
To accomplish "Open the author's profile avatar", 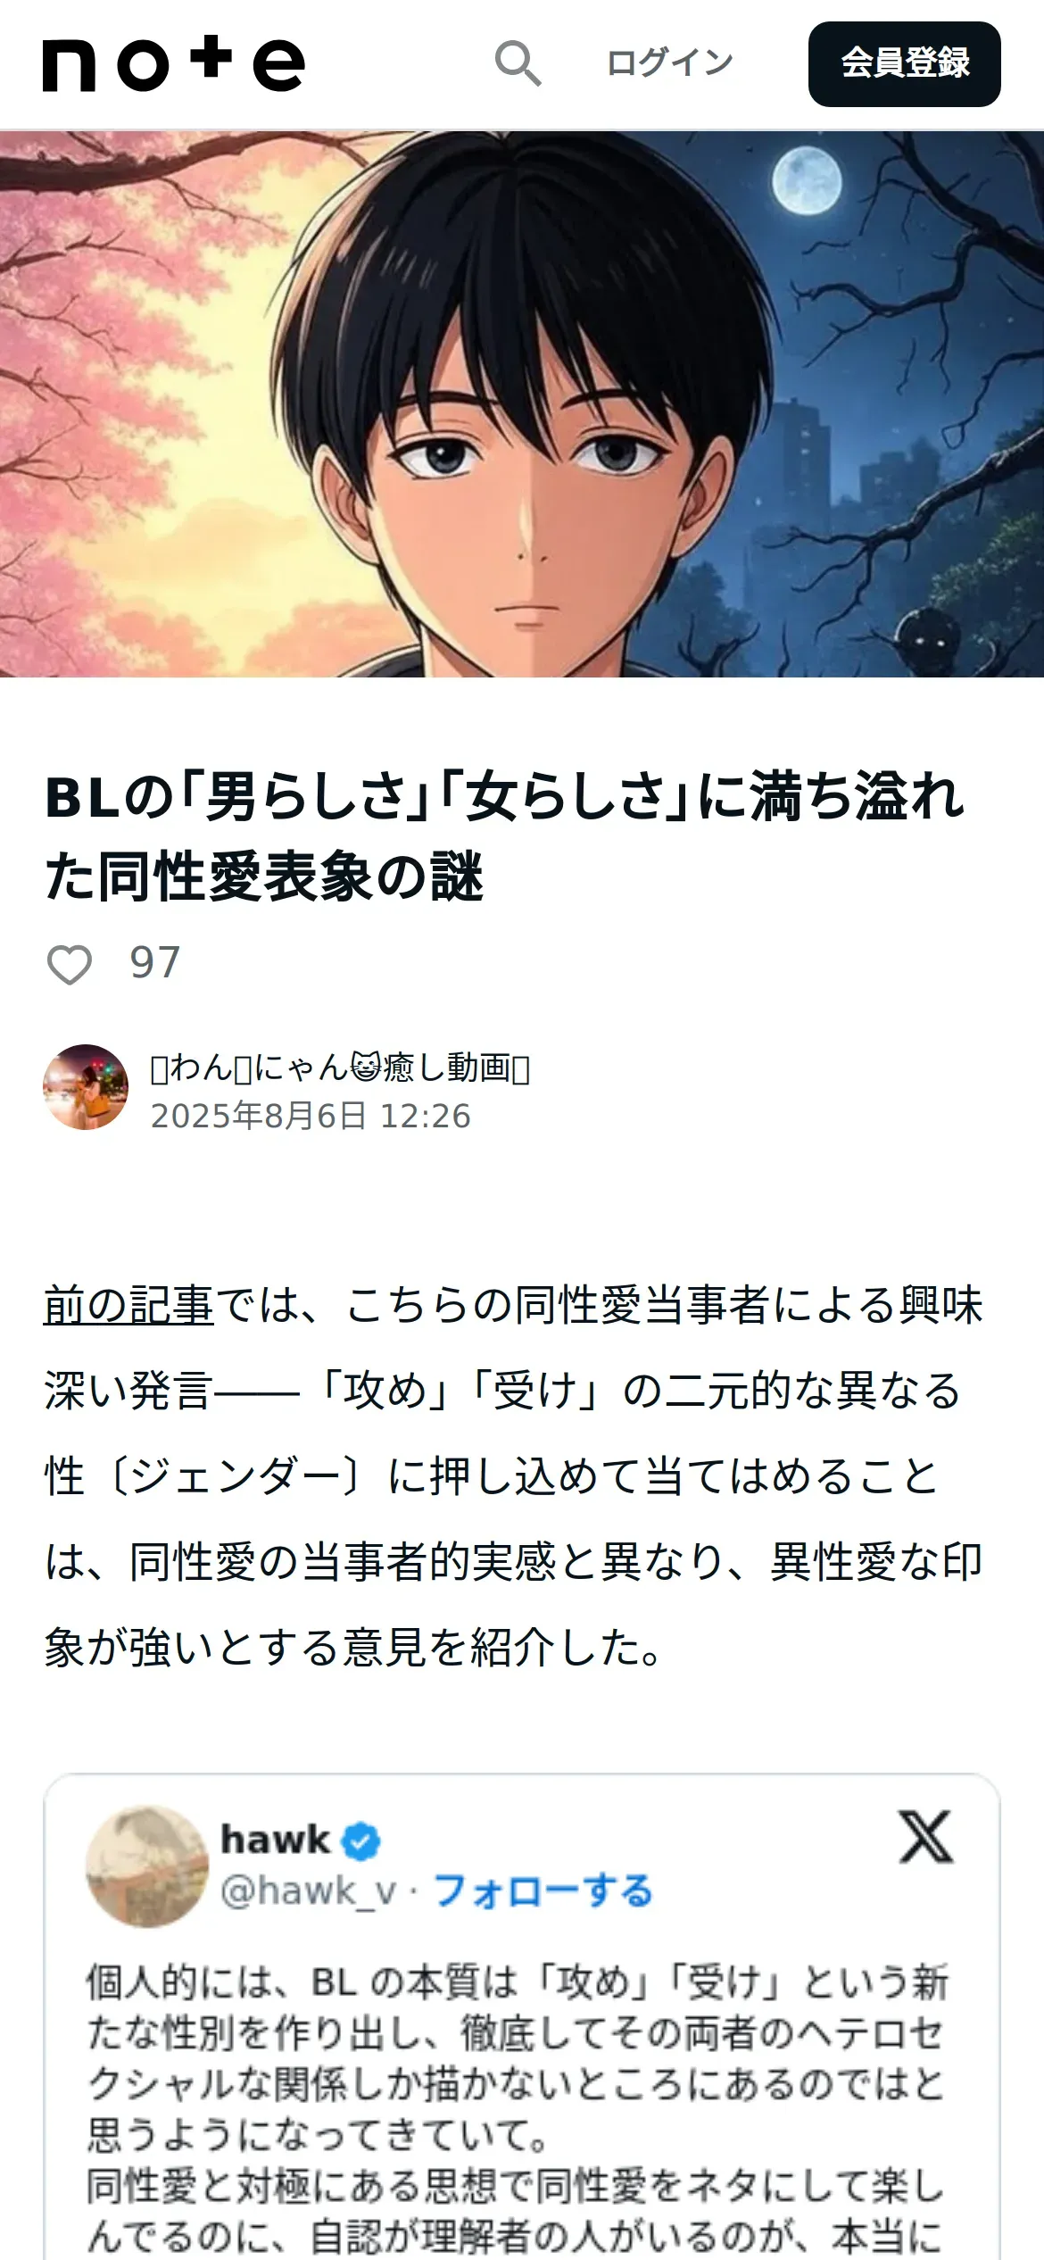I will [x=86, y=1087].
